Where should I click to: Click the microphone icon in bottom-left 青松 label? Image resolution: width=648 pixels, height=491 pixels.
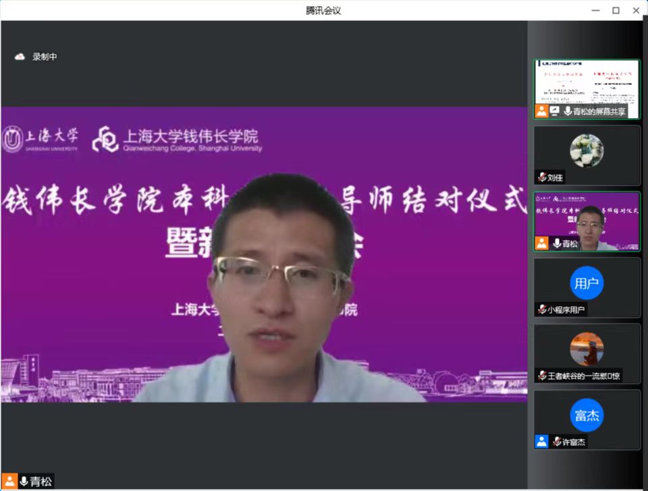click(x=24, y=481)
